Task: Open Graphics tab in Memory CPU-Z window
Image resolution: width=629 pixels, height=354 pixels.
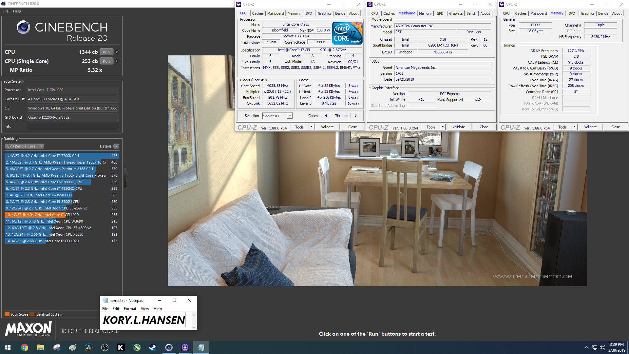Action: 588,13
